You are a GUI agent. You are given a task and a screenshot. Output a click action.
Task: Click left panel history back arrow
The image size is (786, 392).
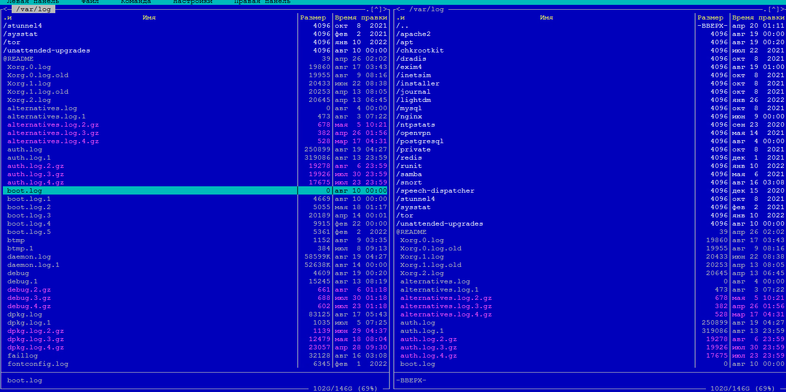4,9
